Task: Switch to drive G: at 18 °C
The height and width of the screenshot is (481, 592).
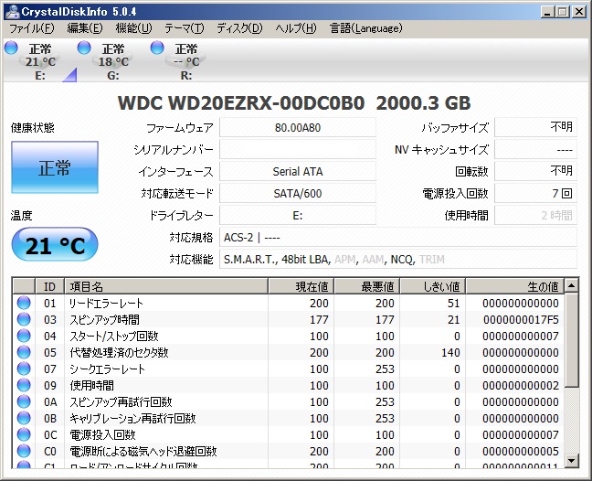Action: pos(113,61)
